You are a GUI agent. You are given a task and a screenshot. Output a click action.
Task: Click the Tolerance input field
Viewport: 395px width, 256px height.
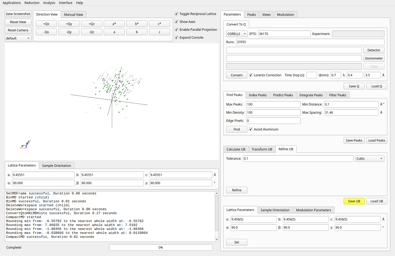(298, 158)
